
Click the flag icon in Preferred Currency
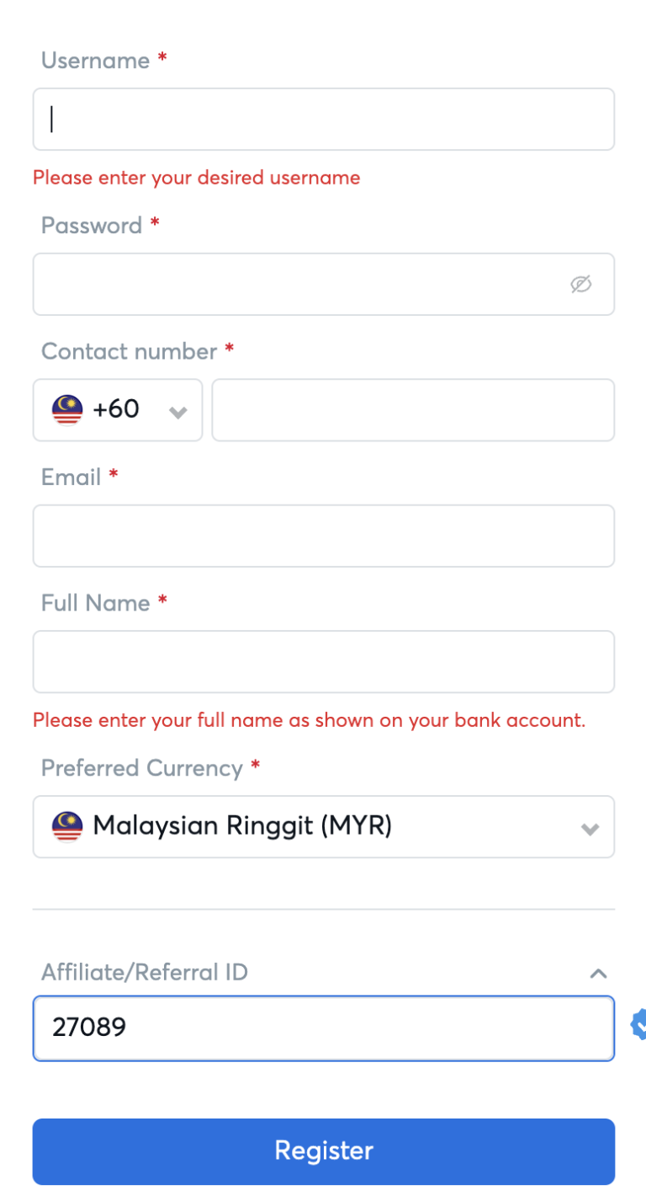67,827
